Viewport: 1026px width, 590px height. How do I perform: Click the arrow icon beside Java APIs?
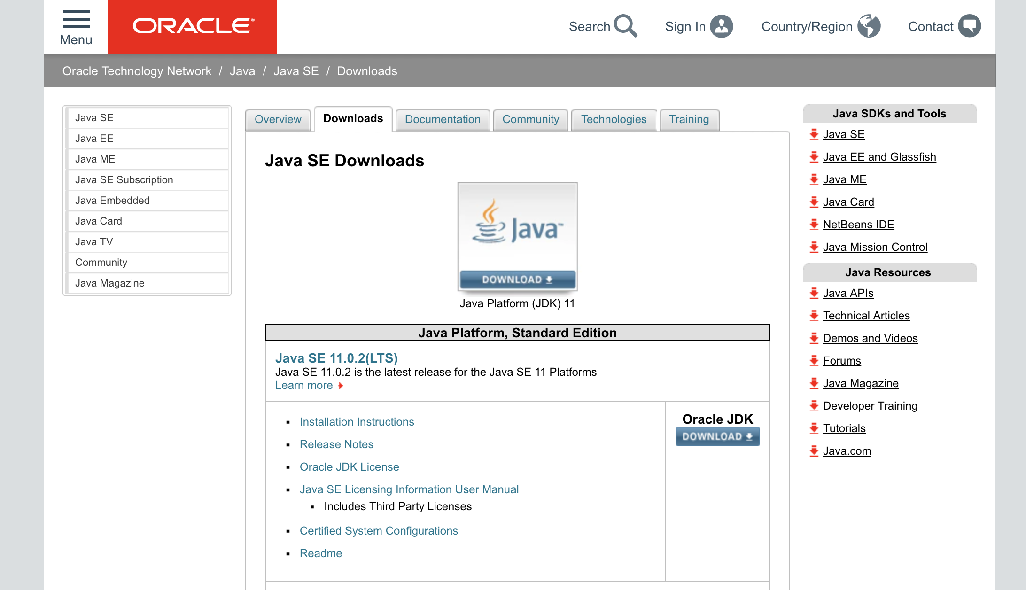click(814, 294)
